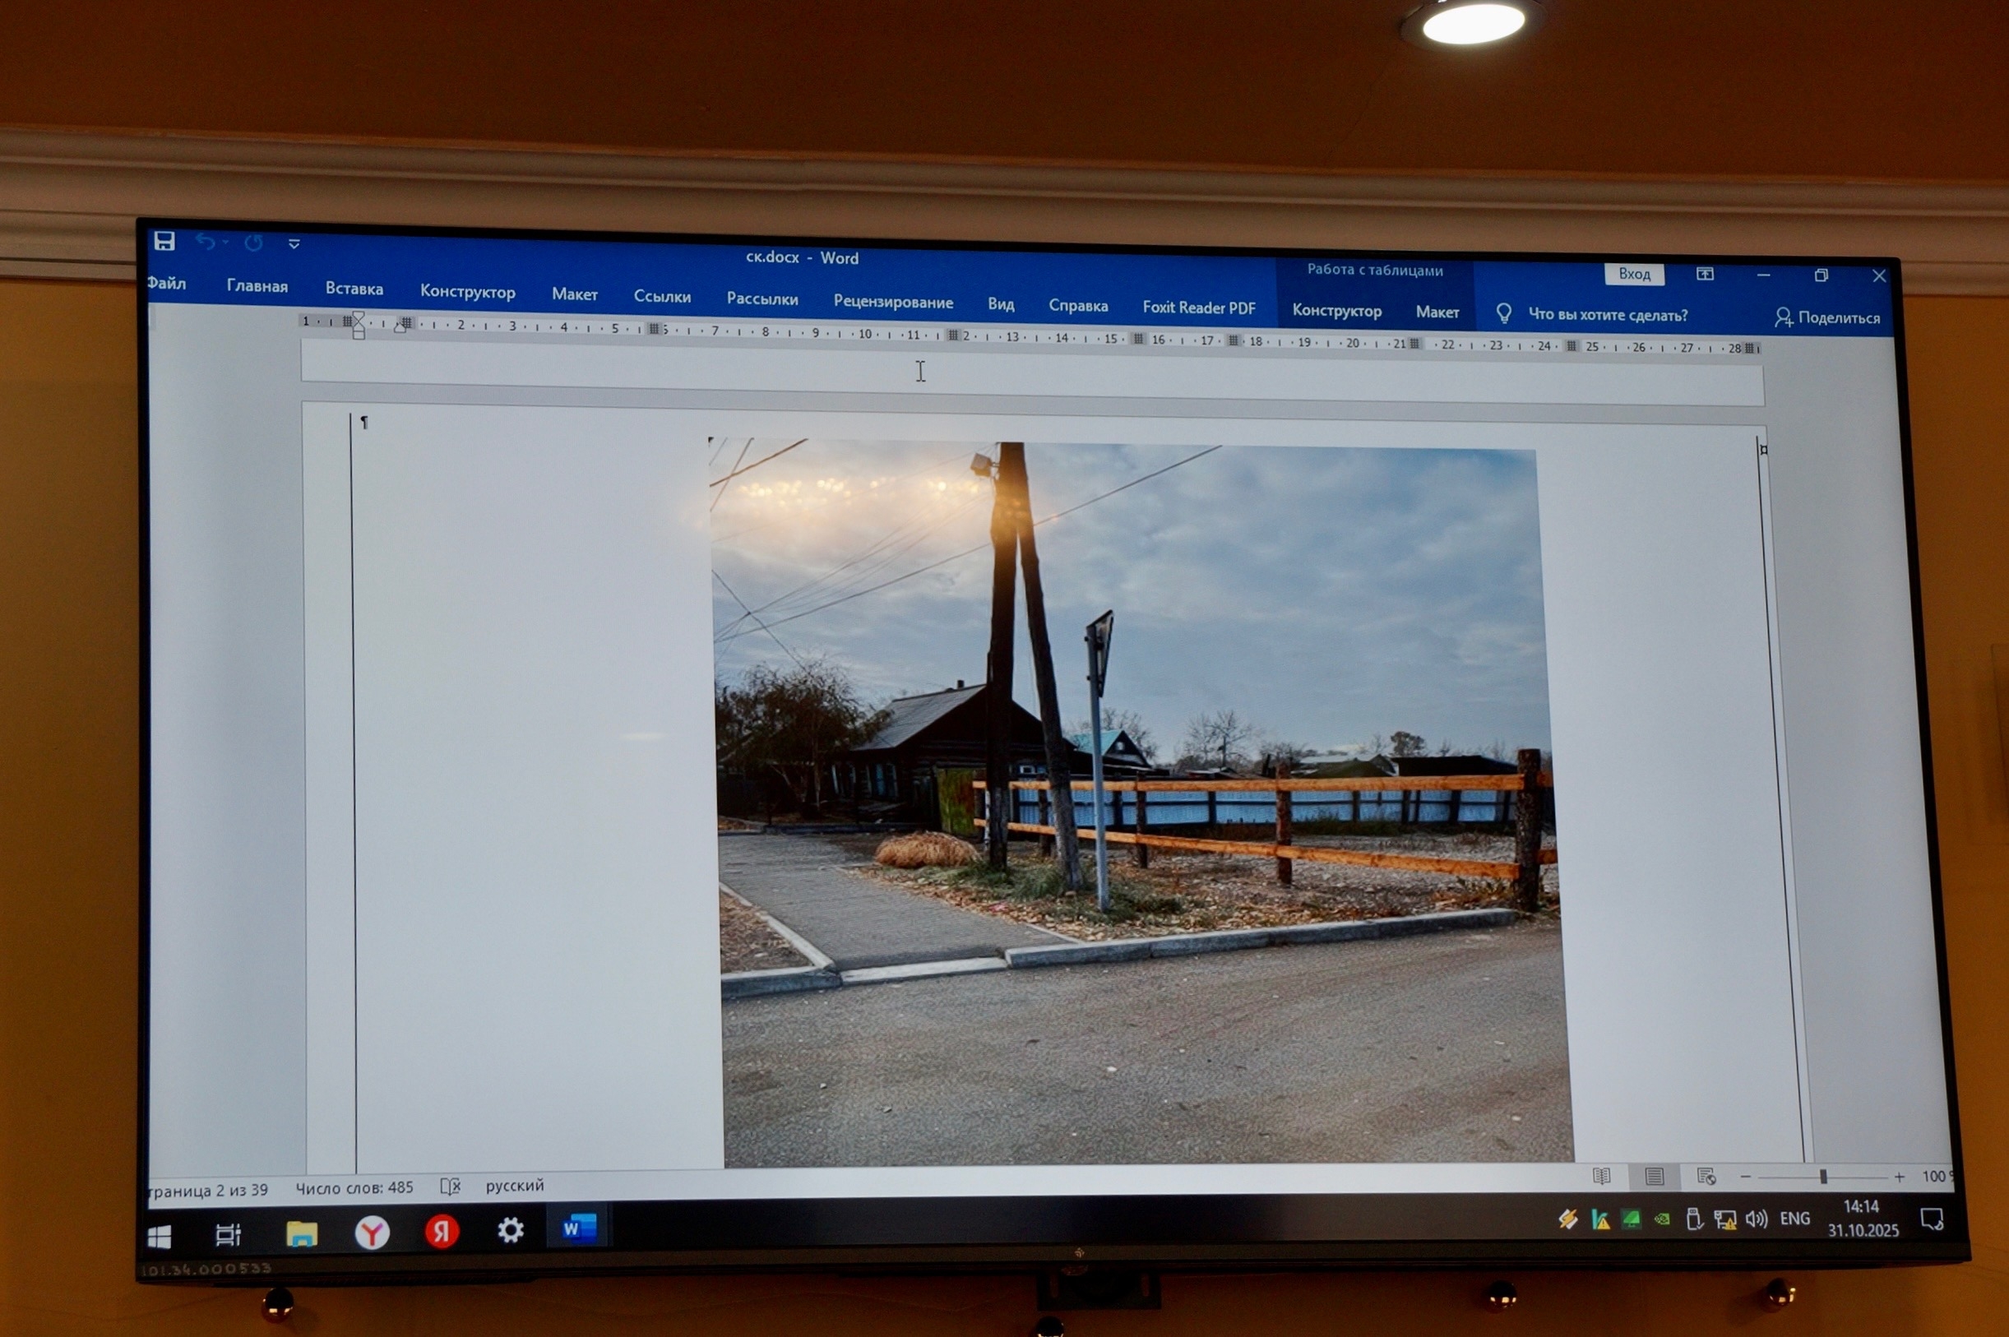
Task: Click the Save icon in quick access toolbar
Action: pos(164,241)
